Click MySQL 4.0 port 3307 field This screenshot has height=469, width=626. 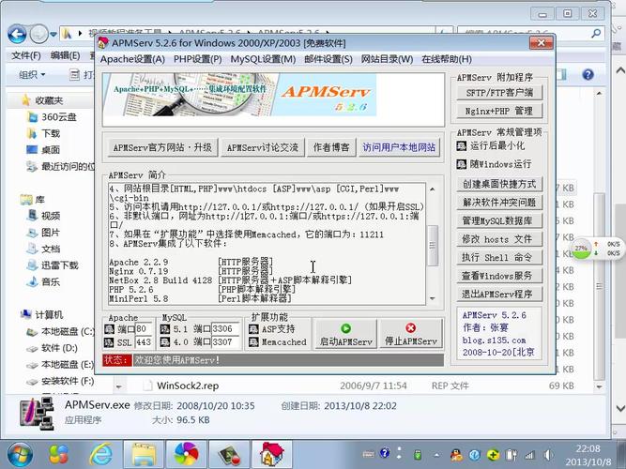pyautogui.click(x=225, y=342)
